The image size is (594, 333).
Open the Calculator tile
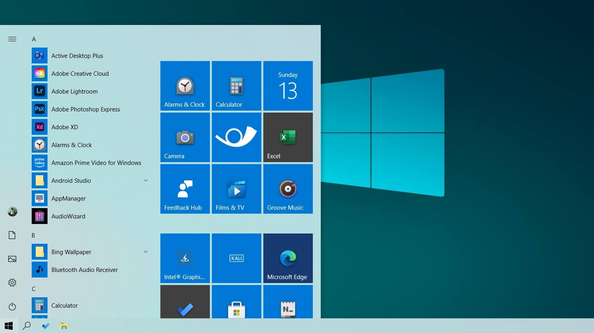coord(236,86)
